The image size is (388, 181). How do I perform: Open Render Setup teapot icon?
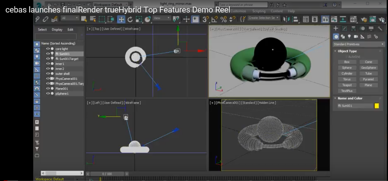click(364, 19)
